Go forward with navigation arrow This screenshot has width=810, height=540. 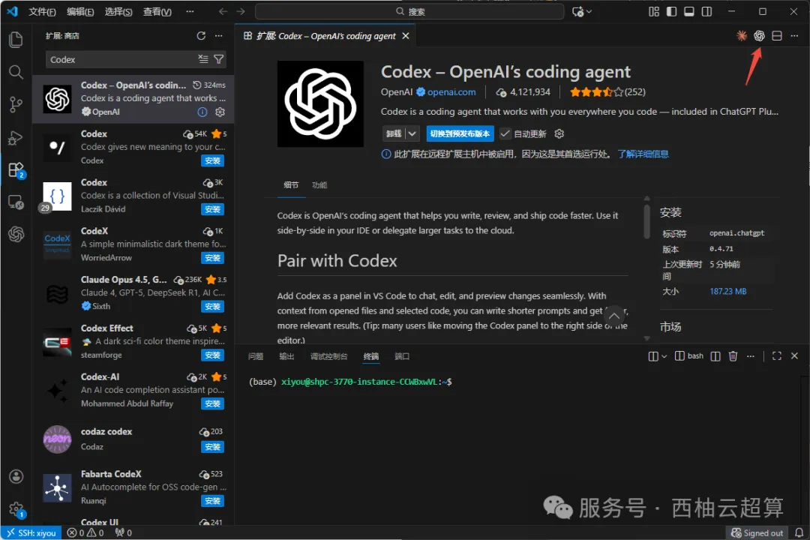[241, 11]
